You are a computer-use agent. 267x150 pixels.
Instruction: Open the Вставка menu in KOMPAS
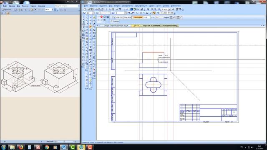[117, 6]
